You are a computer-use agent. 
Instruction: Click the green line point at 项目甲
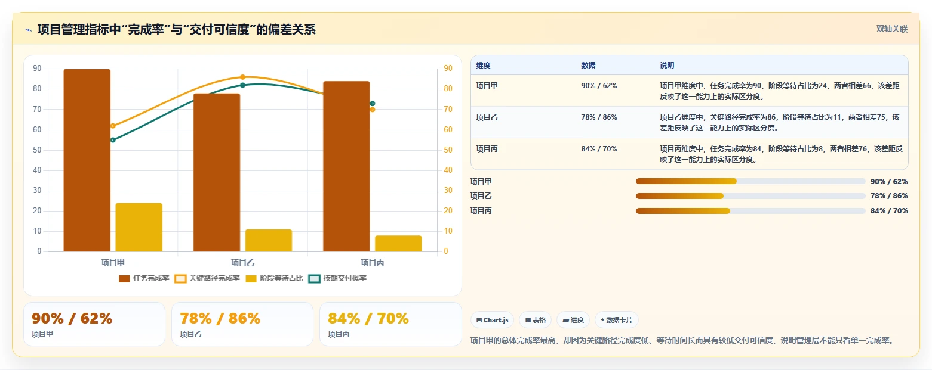point(113,140)
